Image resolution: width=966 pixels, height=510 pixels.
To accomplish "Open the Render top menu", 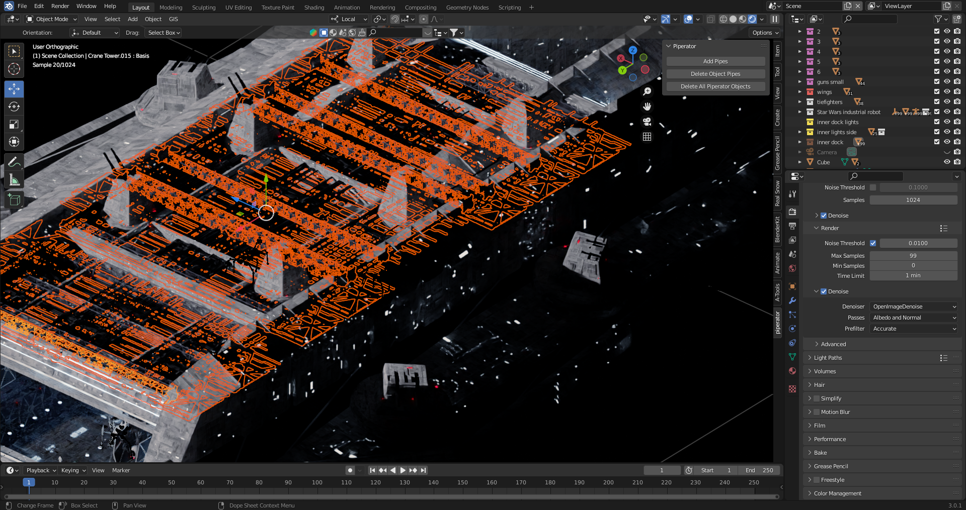I will coord(60,6).
